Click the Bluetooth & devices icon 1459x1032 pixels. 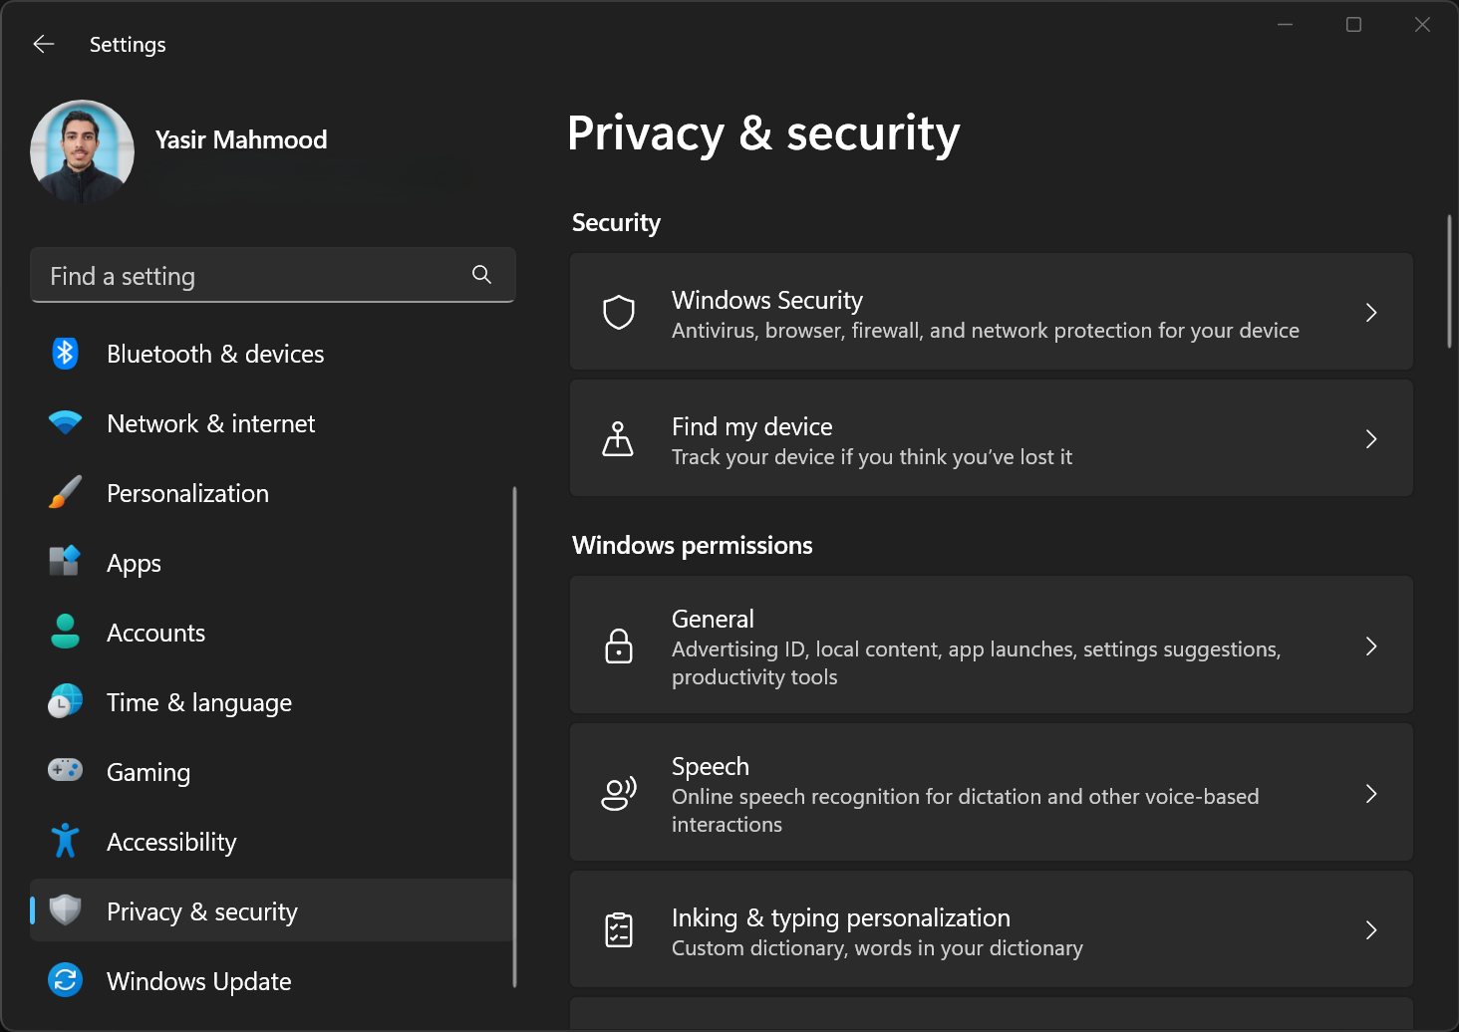click(x=66, y=354)
